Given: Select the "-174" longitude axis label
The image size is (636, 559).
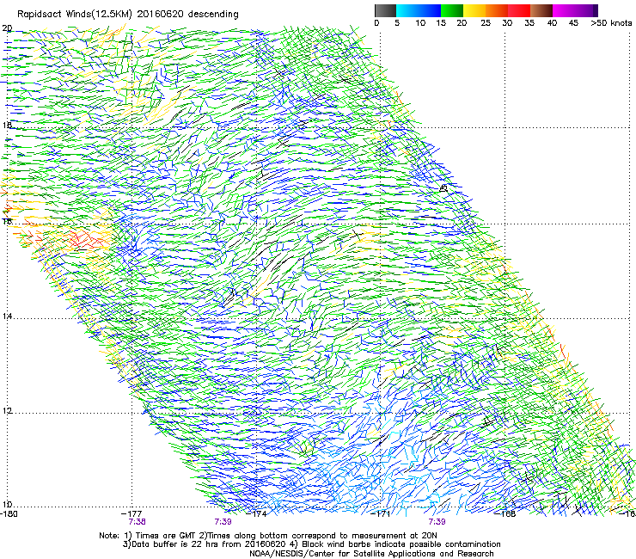Looking at the screenshot, I should pos(257,513).
